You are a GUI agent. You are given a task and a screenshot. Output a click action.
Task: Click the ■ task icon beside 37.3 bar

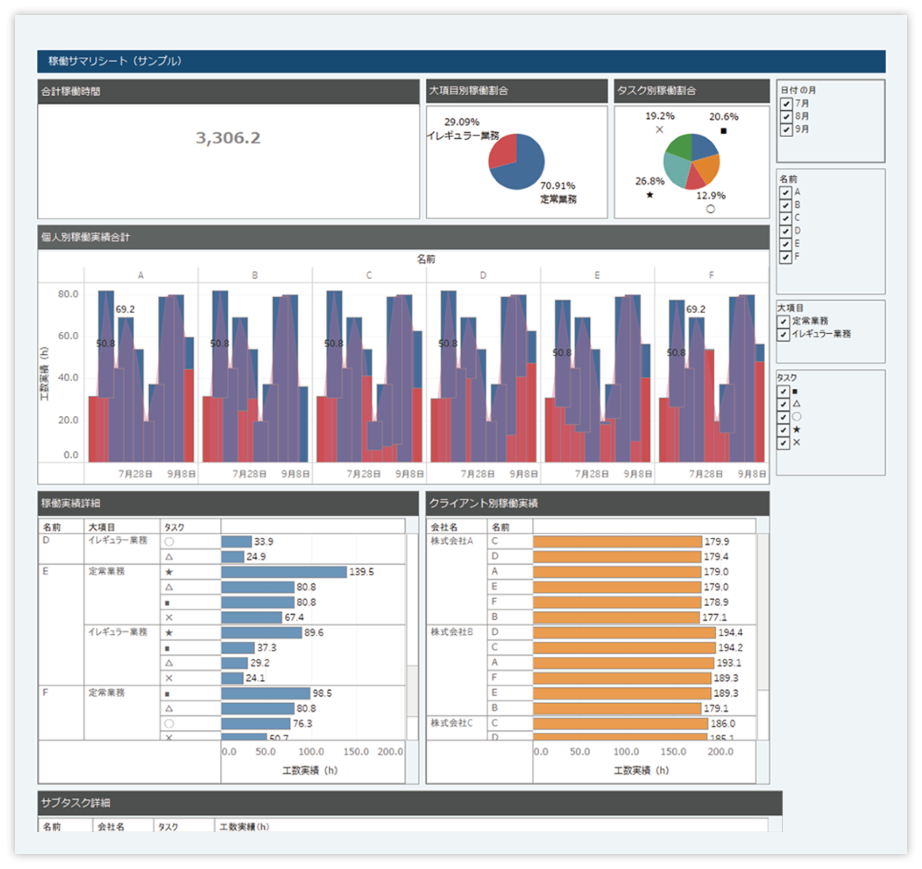point(167,648)
